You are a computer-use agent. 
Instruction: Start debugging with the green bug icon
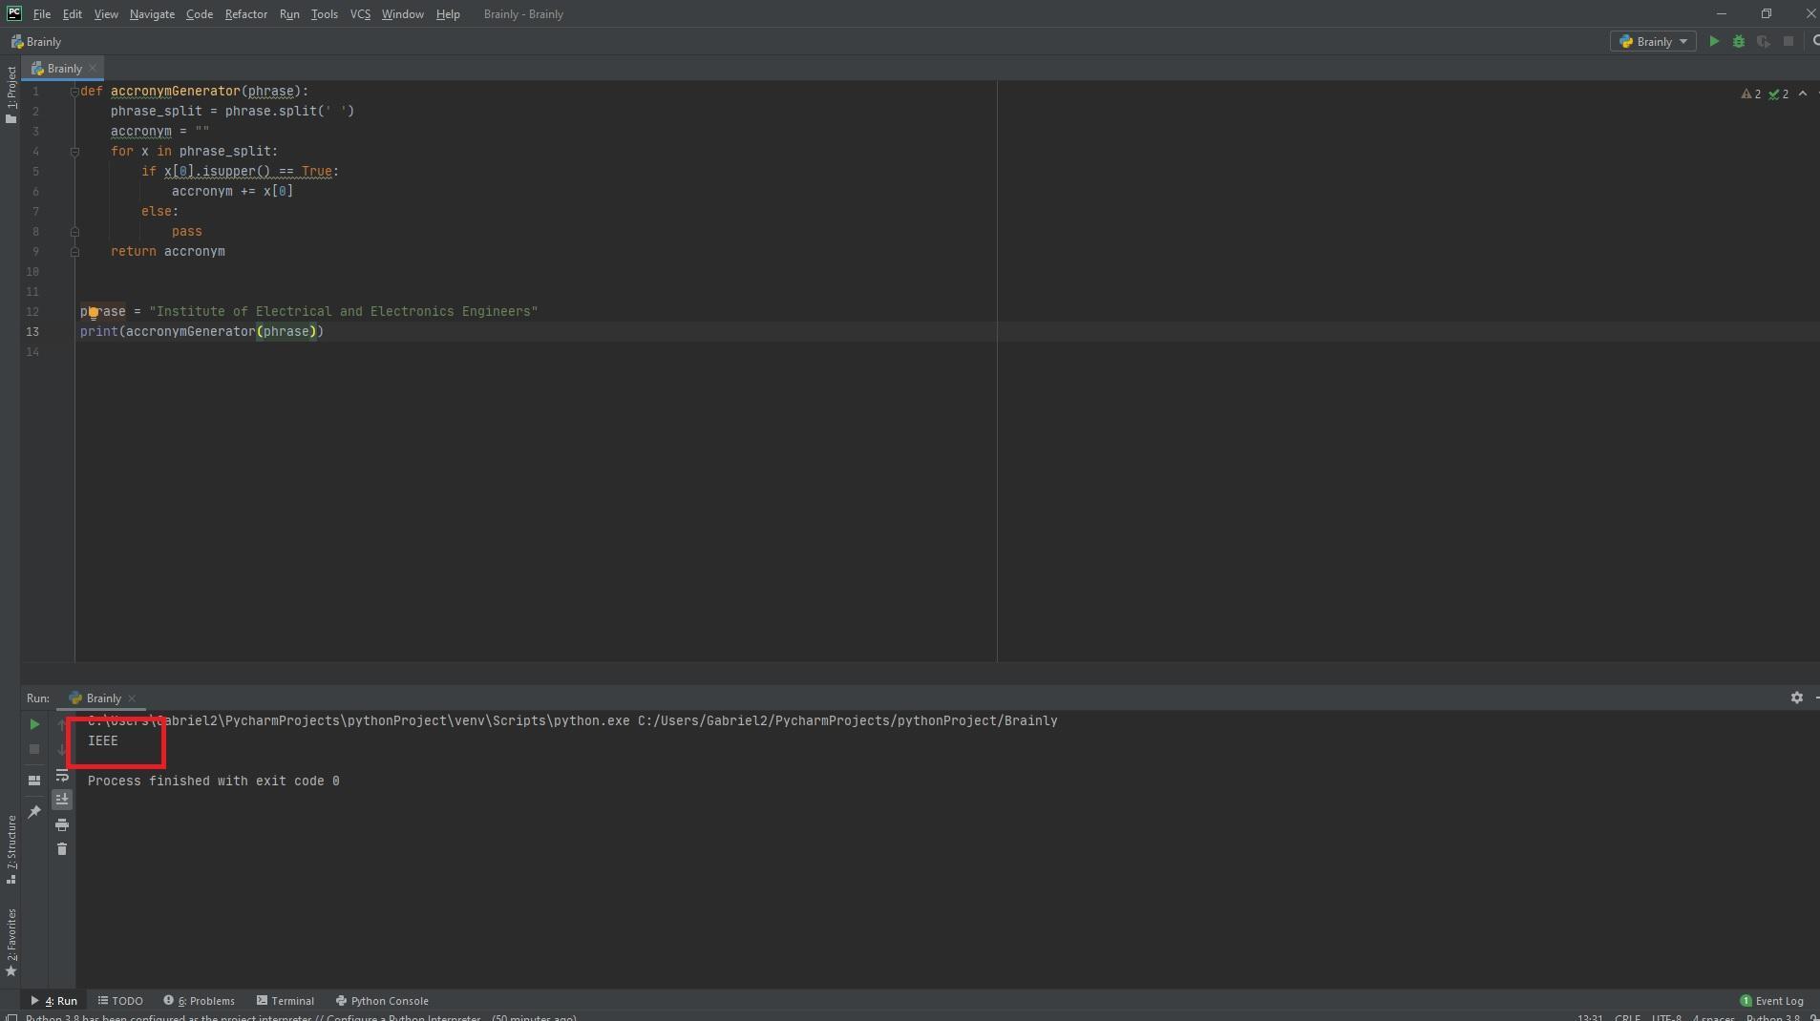(x=1739, y=42)
